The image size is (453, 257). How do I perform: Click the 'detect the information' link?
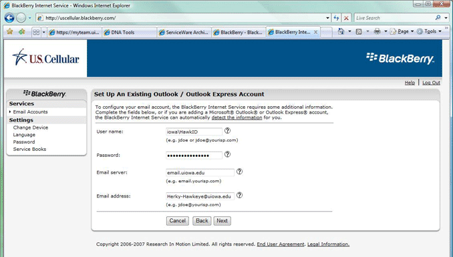pyautogui.click(x=237, y=117)
